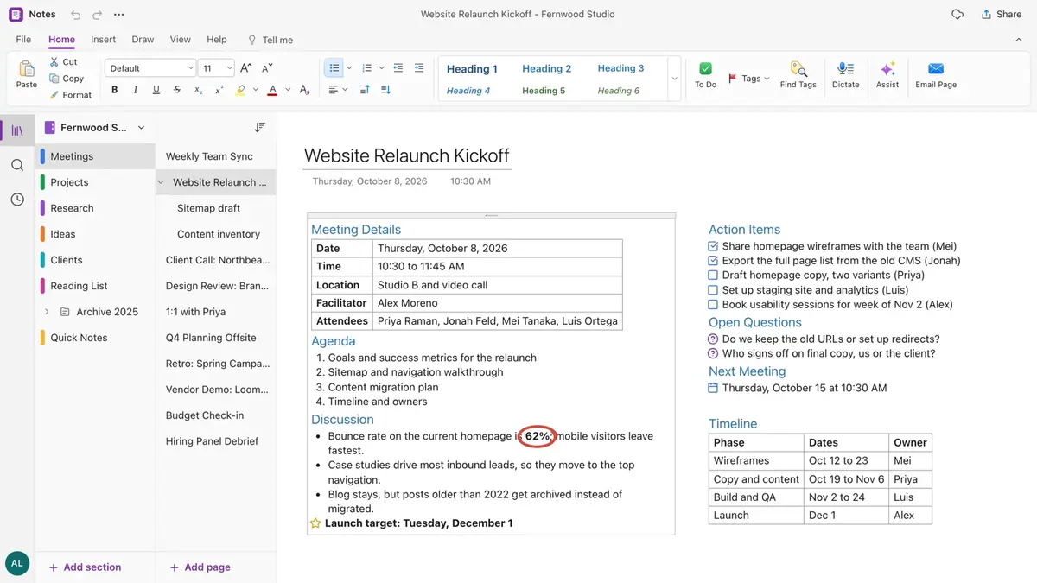Screen dimensions: 1037x583
Task: Click the AL account avatar
Action: pos(17,563)
